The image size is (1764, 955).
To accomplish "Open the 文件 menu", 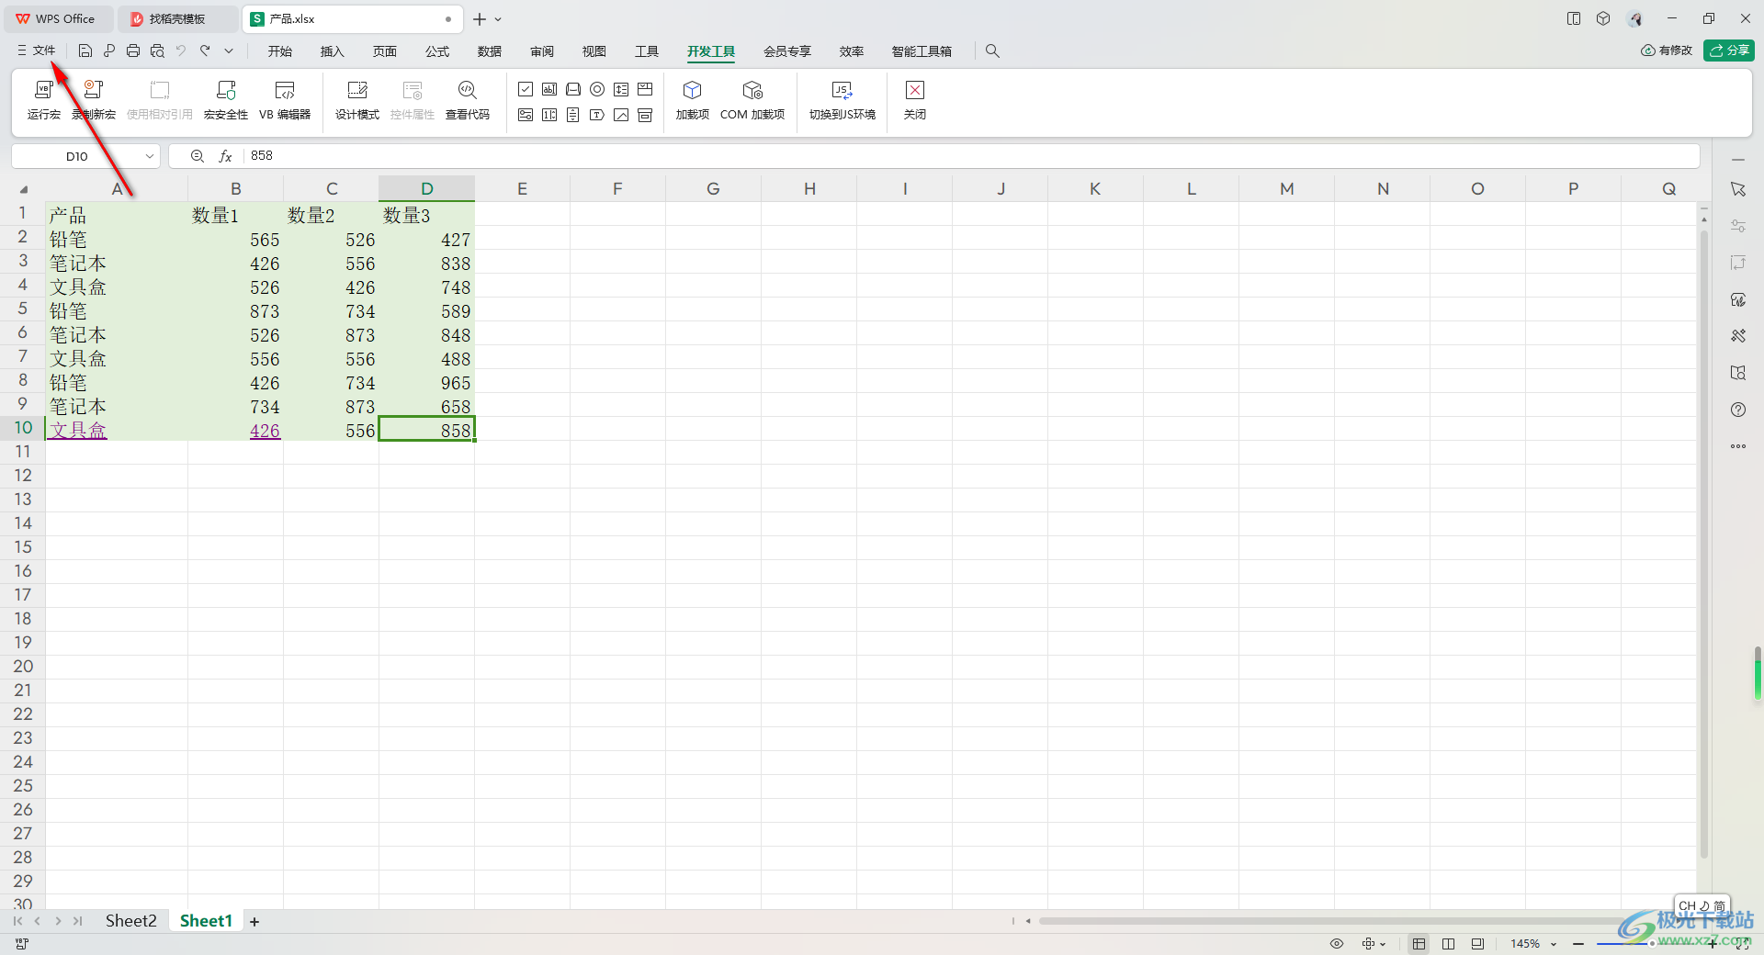I will coord(37,51).
